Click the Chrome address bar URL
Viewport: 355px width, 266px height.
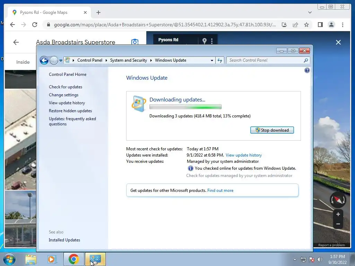(165, 25)
